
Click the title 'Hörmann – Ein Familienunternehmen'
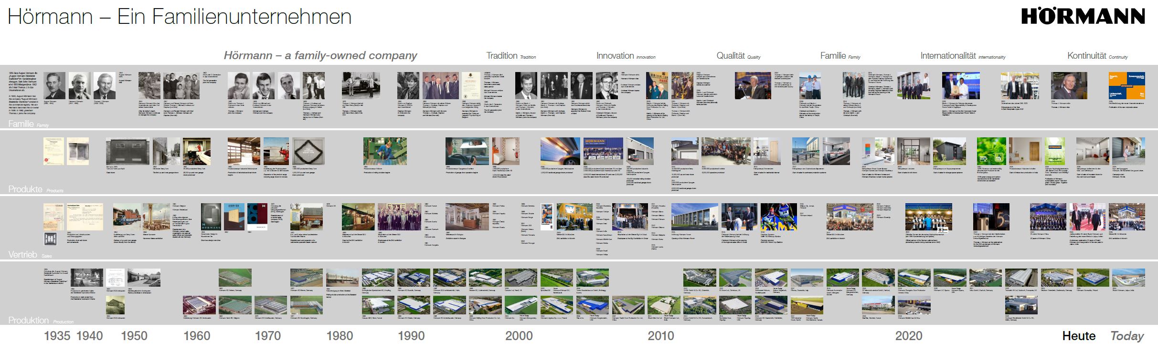pos(180,17)
